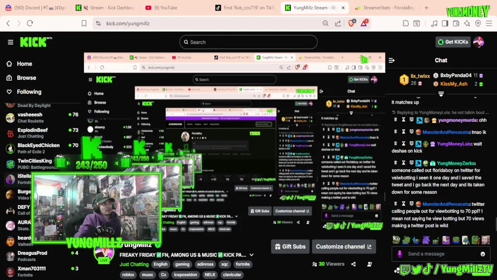The height and width of the screenshot is (280, 497).
Task: Click the purple microphone icon in message box
Action: click(400, 254)
